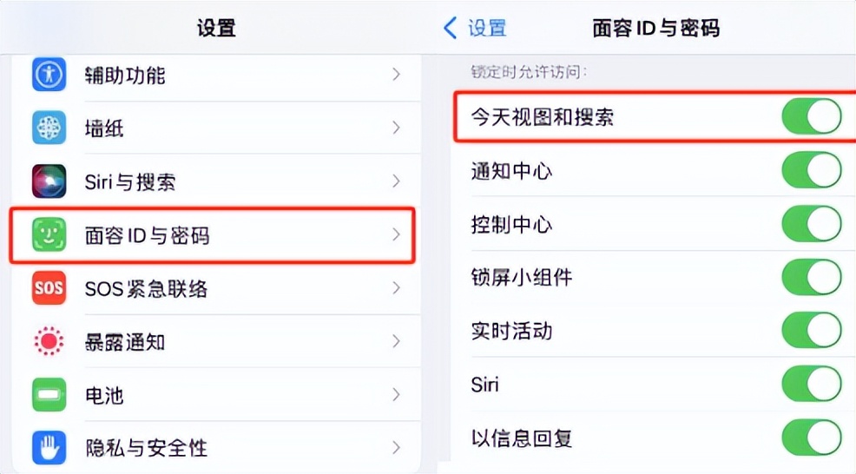Image resolution: width=856 pixels, height=474 pixels.
Task: Tap the Face ID (面容ID与密码) icon
Action: click(49, 234)
